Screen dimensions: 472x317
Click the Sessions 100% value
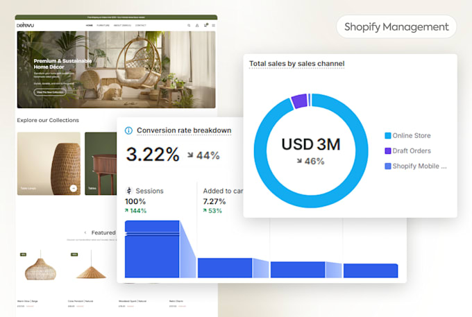coord(135,201)
